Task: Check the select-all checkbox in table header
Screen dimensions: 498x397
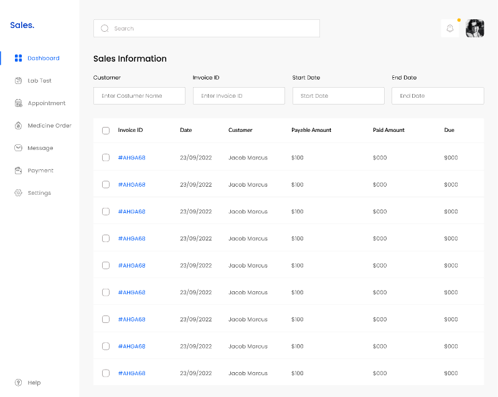Action: pos(105,130)
